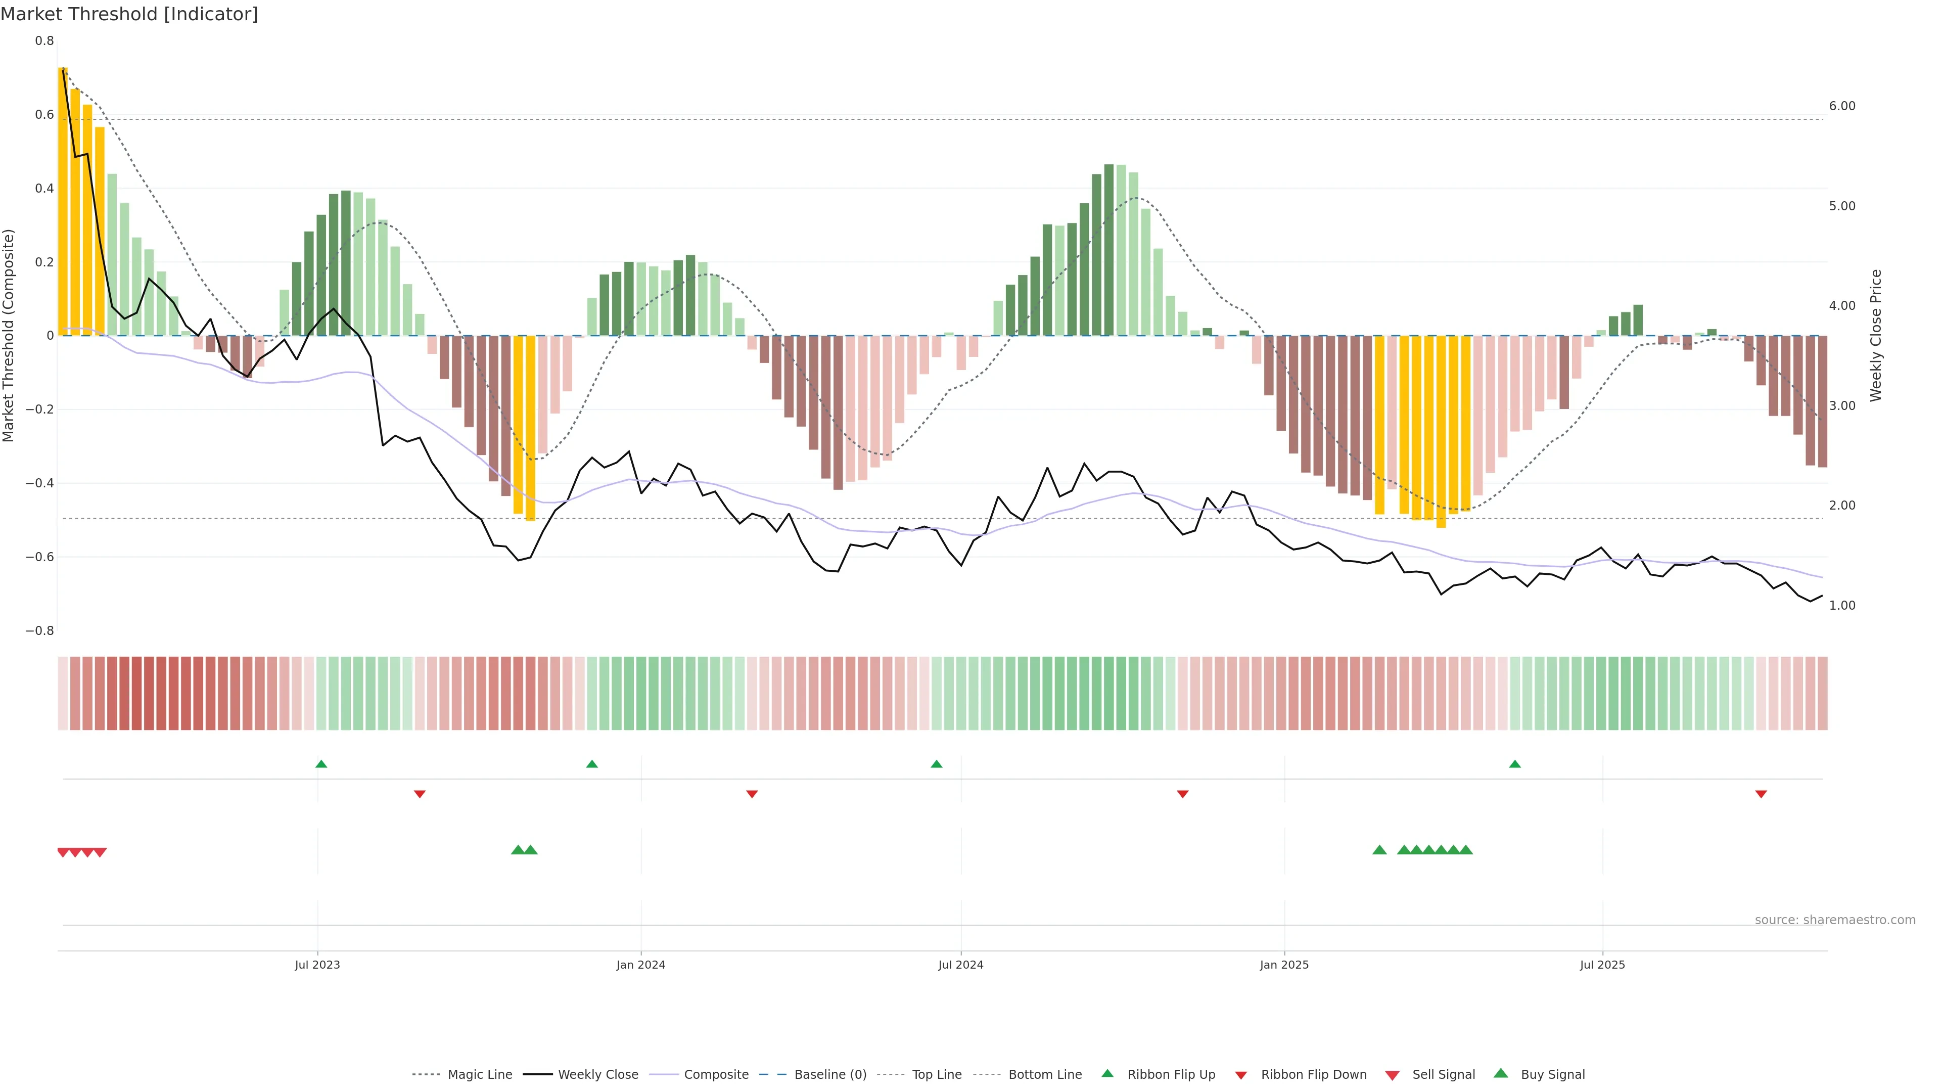Click the red flip-down triangle after Jul 2025
The height and width of the screenshot is (1092, 1941).
click(x=1761, y=794)
